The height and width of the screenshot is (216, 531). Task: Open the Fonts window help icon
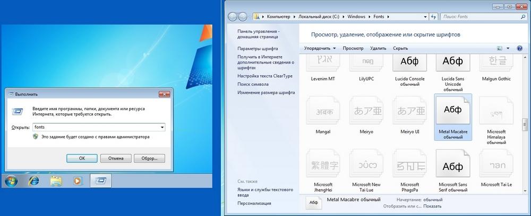520,48
